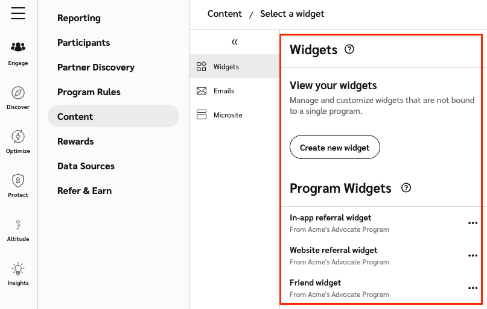Select the Altitude icon
487x309 pixels.
pyautogui.click(x=18, y=225)
